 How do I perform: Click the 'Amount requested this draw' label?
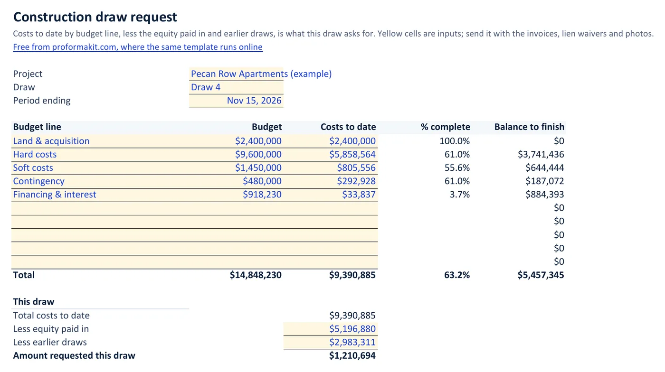coord(74,355)
